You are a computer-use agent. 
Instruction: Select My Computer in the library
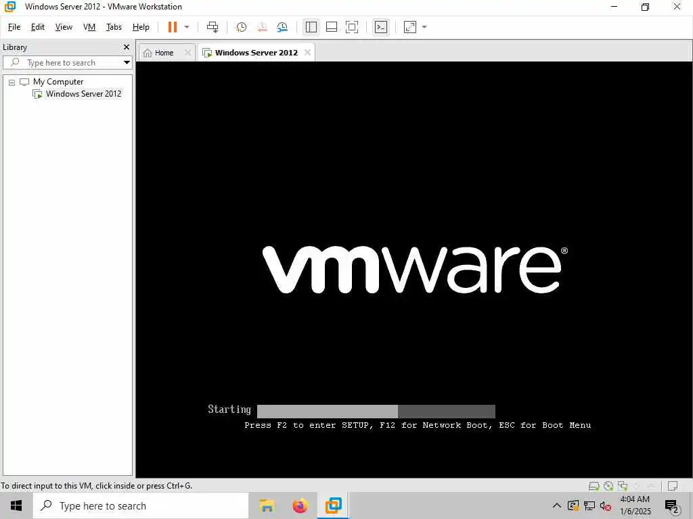58,82
